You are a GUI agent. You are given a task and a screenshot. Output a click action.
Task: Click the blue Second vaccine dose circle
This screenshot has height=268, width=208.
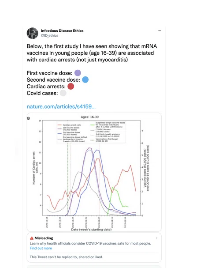click(85, 79)
